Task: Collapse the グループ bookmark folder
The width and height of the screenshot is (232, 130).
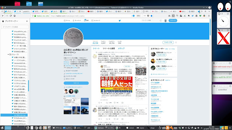Action: (8, 55)
